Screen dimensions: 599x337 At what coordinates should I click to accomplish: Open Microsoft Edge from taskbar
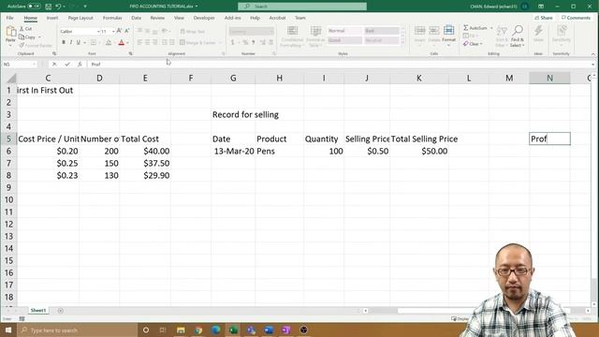click(216, 330)
